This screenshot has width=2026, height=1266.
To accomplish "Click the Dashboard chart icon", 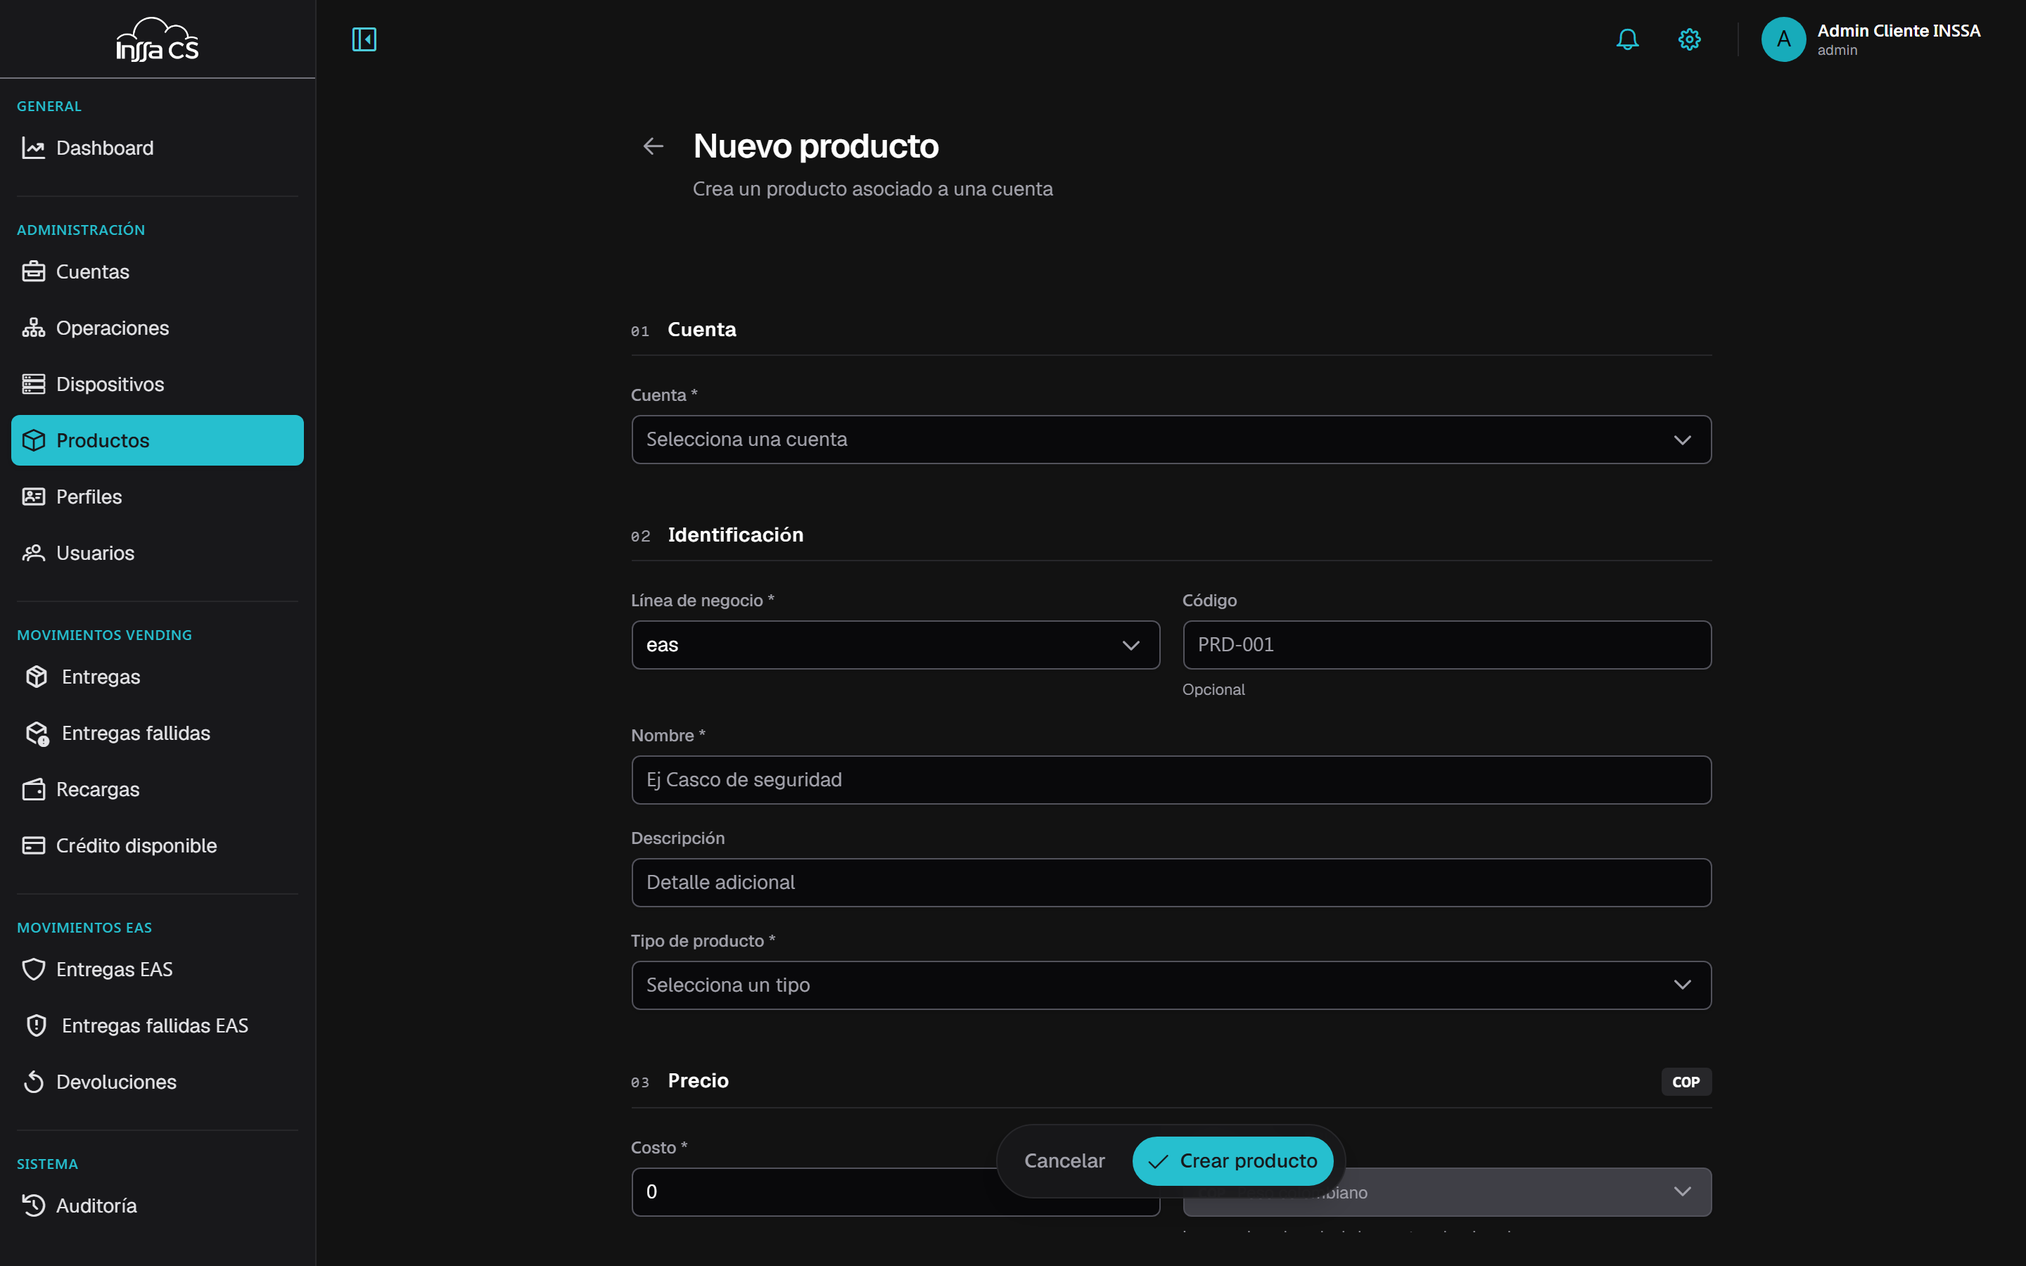I will click(34, 148).
